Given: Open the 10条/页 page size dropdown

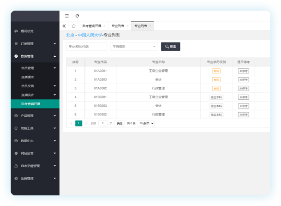Looking at the screenshot, I should click(146, 123).
